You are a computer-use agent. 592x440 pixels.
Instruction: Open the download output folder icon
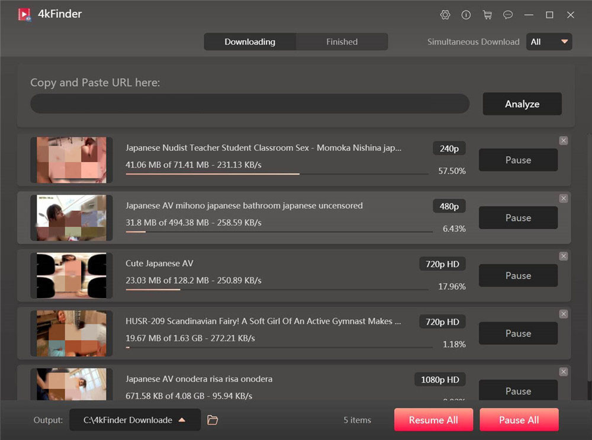[213, 420]
